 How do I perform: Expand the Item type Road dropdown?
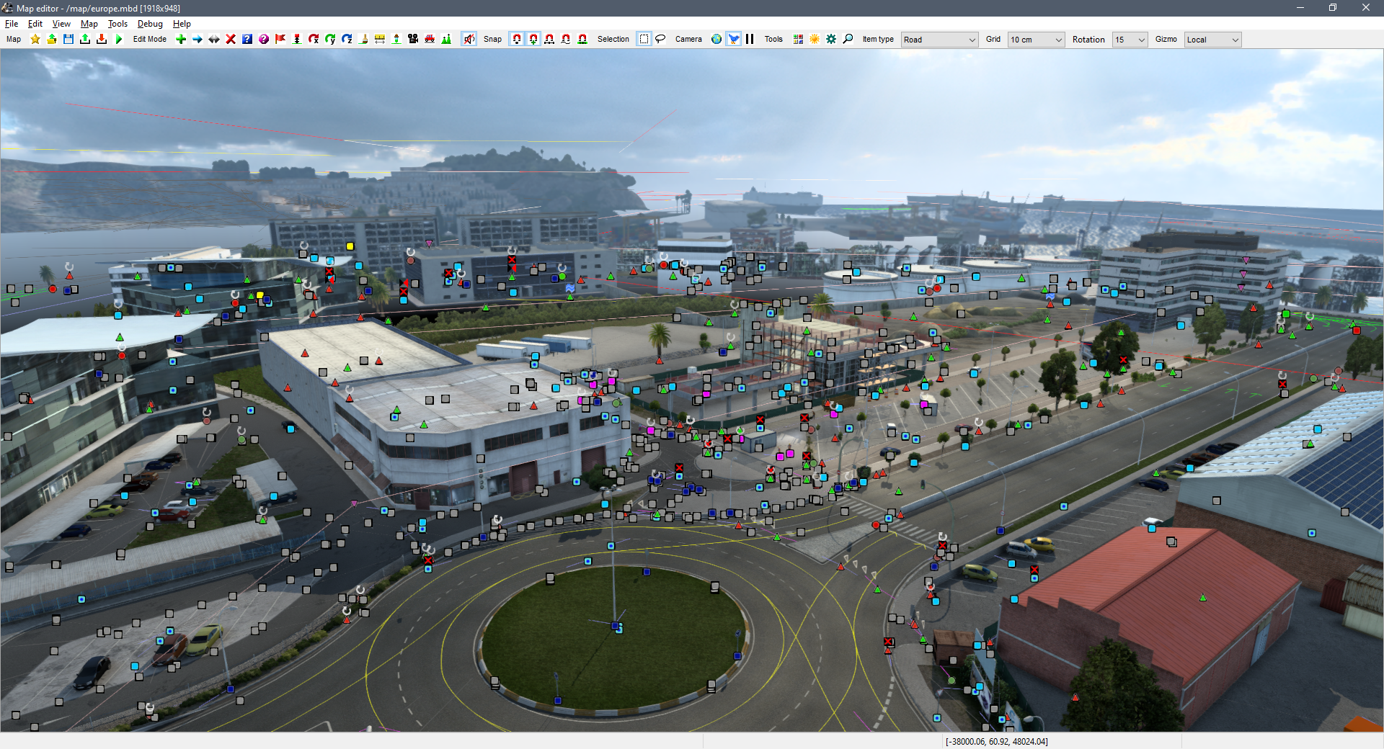(939, 40)
